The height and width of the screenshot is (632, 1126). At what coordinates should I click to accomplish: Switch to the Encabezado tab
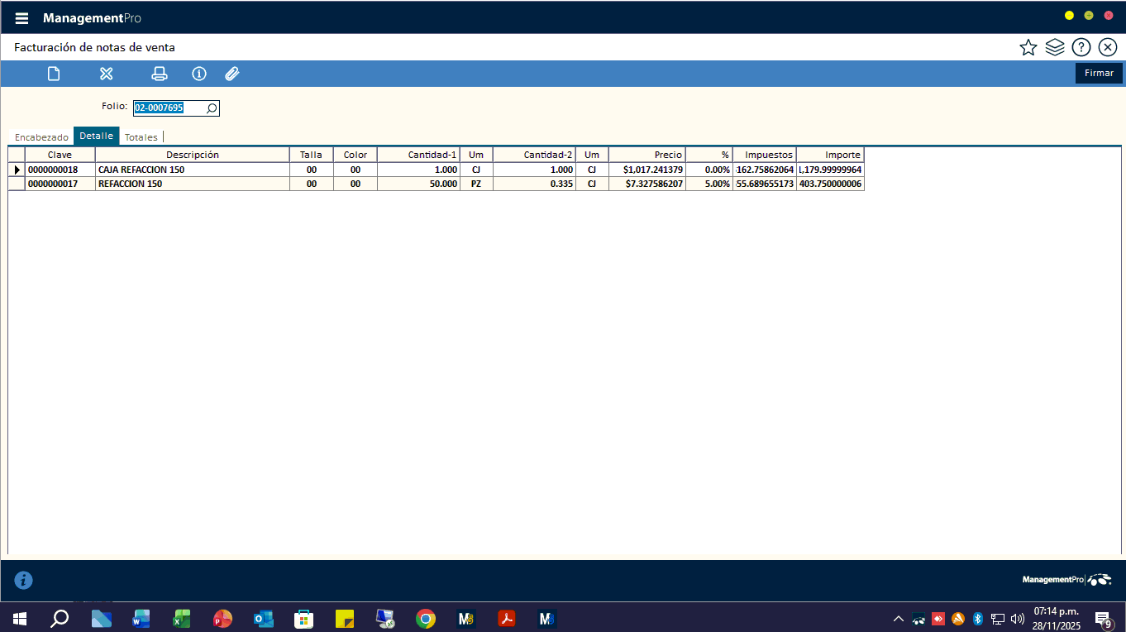[x=41, y=137]
